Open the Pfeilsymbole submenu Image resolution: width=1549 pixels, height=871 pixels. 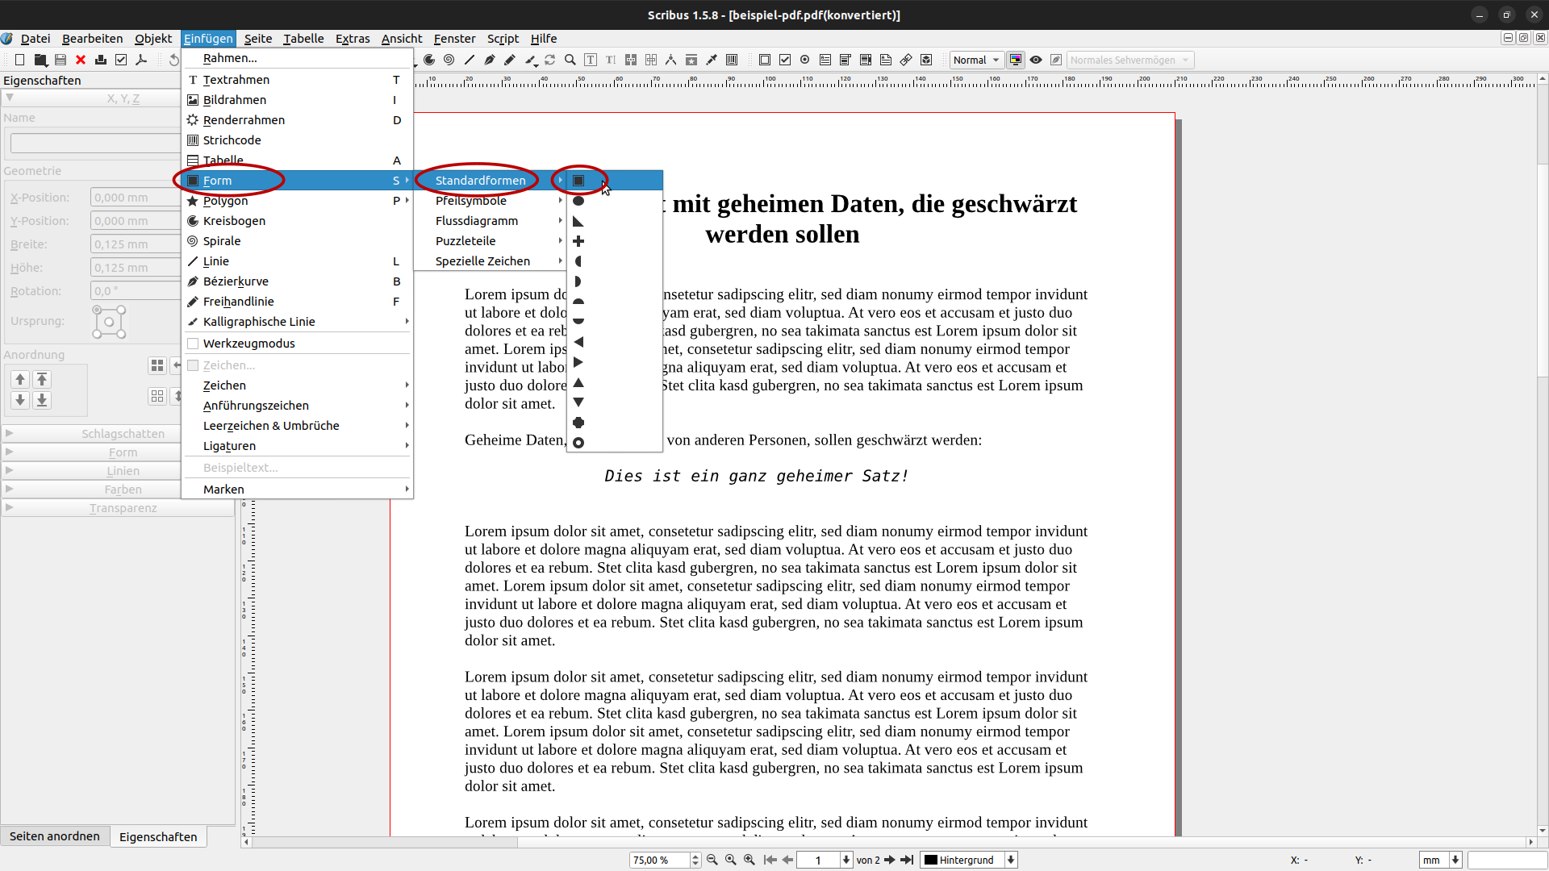point(471,201)
